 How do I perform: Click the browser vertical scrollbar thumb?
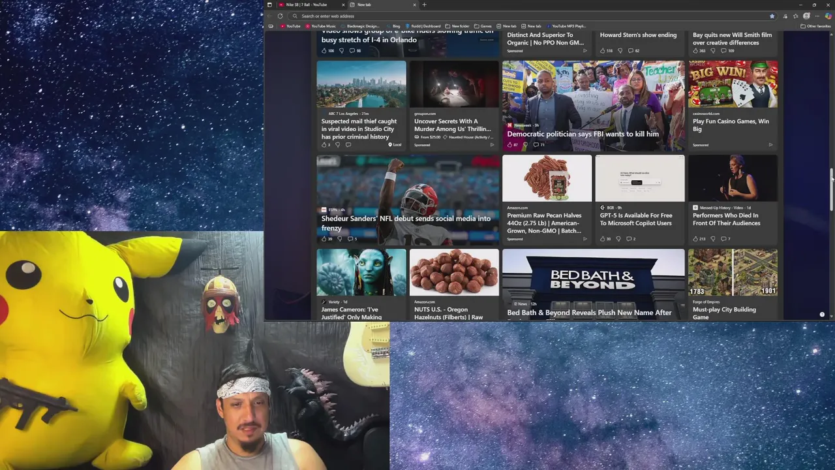[x=832, y=189]
